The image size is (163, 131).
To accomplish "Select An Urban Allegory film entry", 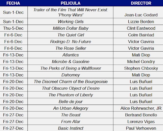I will pos(71,108).
